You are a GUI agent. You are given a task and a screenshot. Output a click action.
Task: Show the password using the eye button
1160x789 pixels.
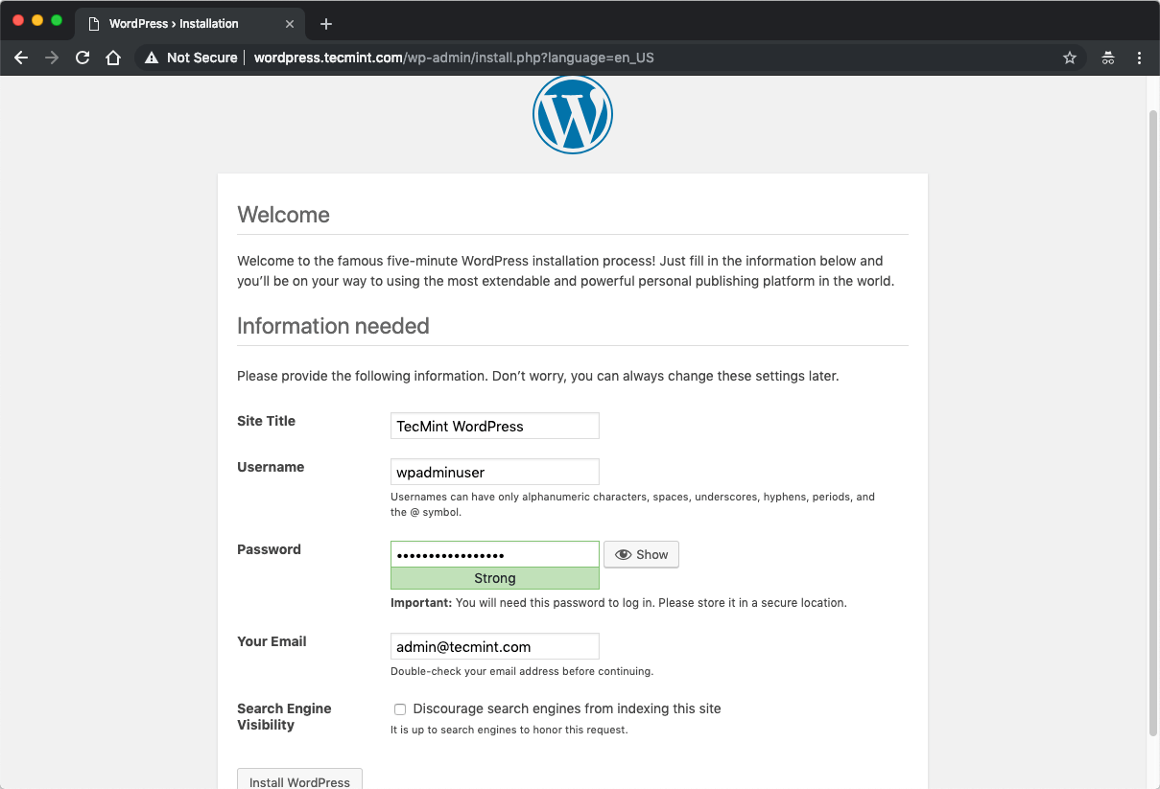[x=641, y=554]
